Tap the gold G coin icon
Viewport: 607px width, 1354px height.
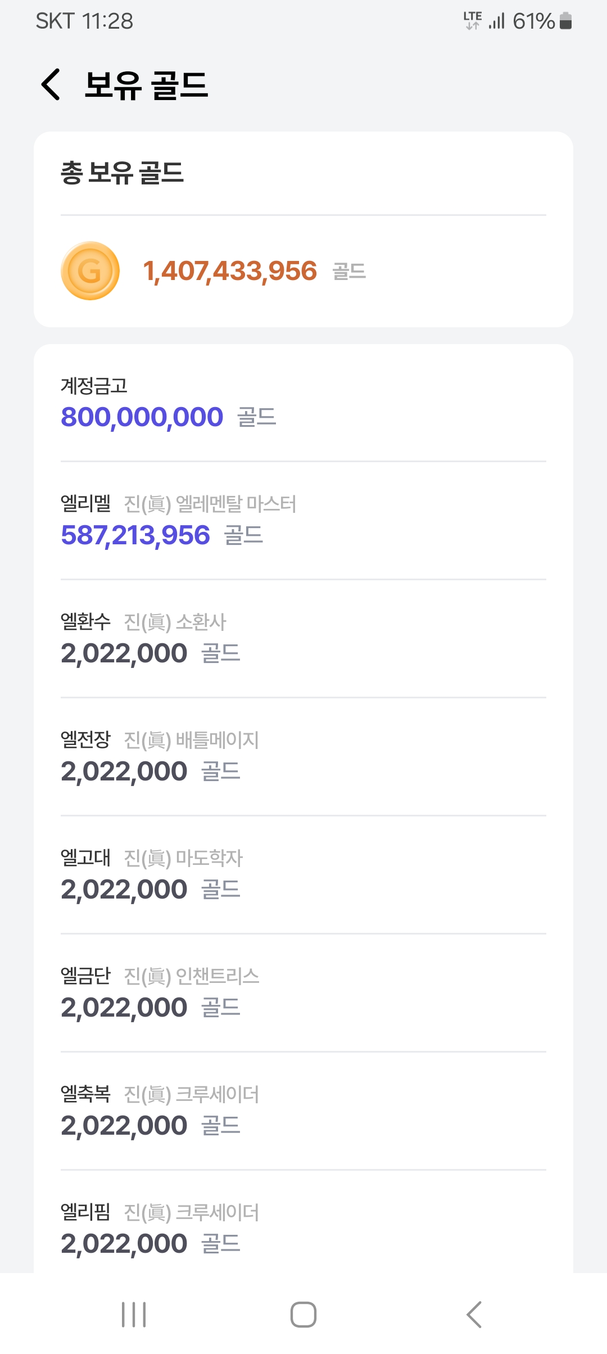[90, 271]
